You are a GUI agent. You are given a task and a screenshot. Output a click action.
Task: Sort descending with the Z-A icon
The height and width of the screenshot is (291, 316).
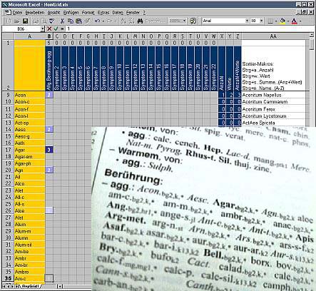[x=131, y=21]
